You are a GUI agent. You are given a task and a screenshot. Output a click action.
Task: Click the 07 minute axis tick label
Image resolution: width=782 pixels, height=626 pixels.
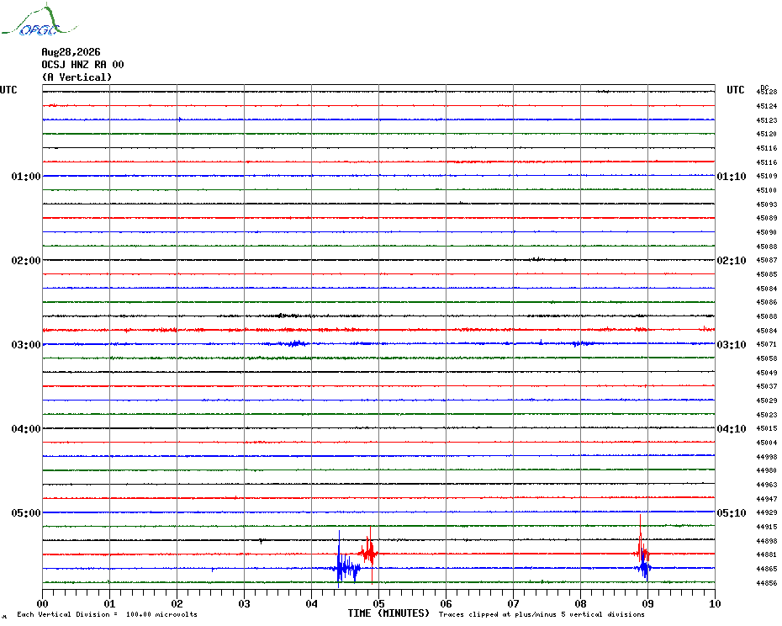click(x=514, y=603)
